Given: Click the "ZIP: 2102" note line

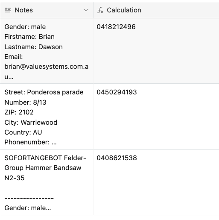Looking at the screenshot, I should [19, 112].
